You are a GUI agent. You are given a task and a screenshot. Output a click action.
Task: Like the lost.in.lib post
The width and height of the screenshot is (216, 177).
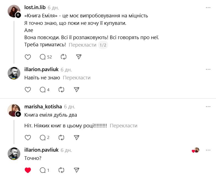click(x=28, y=57)
